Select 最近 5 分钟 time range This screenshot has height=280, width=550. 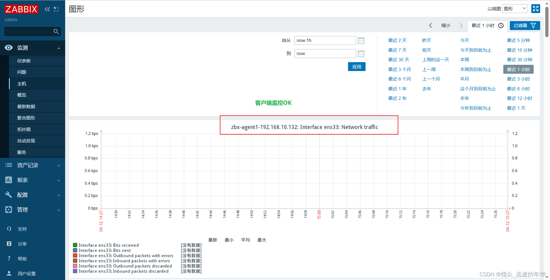click(518, 40)
